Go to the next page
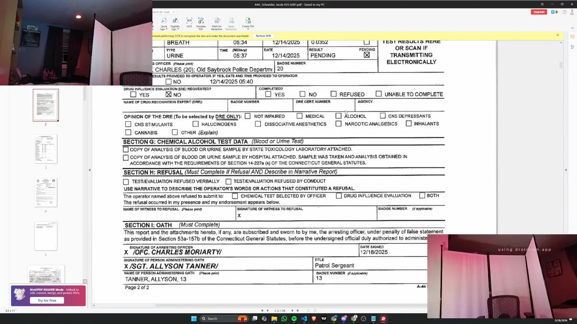This screenshot has height=324, width=577. (x=292, y=310)
